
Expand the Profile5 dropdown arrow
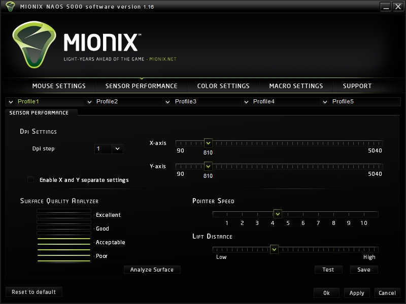[x=325, y=102]
